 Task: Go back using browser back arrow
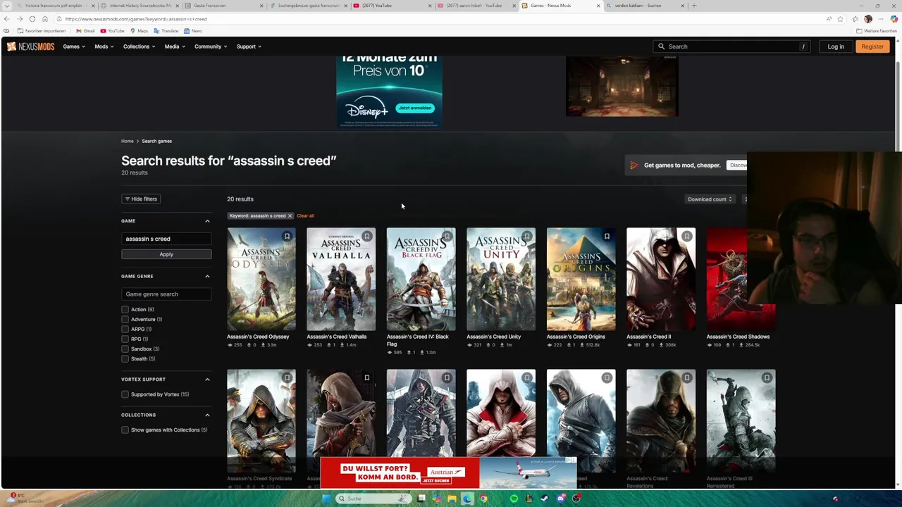pos(7,19)
